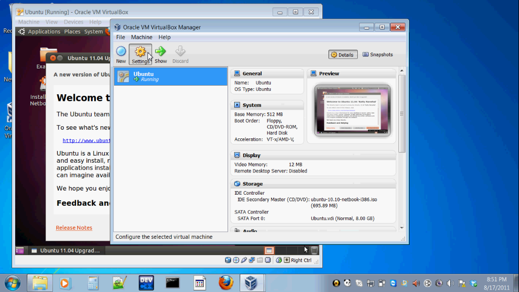Open Dev-C++ from the taskbar
The image size is (519, 292).
click(146, 283)
